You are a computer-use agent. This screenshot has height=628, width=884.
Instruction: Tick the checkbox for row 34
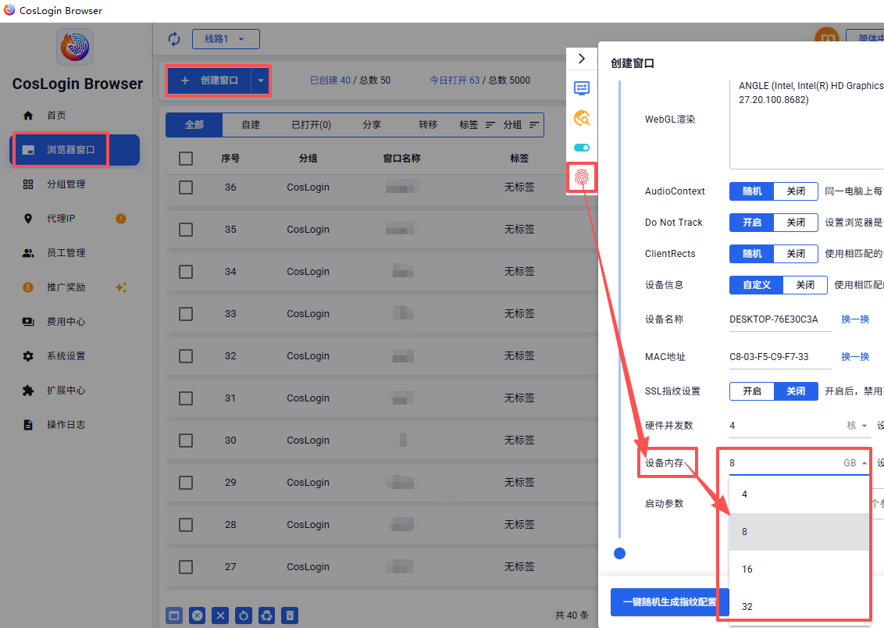pos(186,272)
